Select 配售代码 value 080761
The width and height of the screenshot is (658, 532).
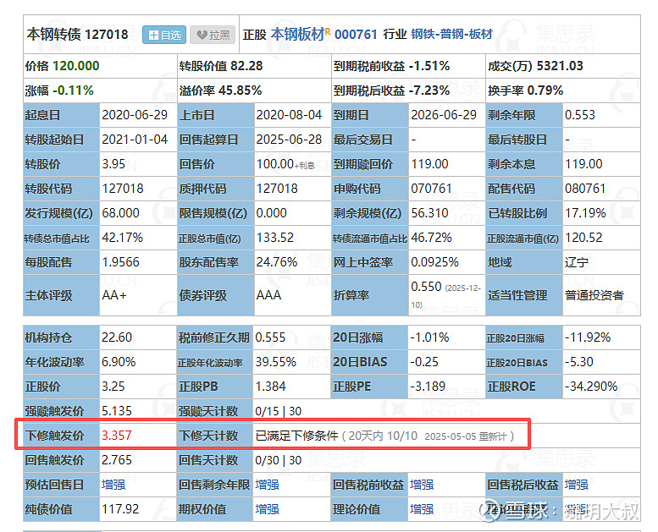point(585,189)
